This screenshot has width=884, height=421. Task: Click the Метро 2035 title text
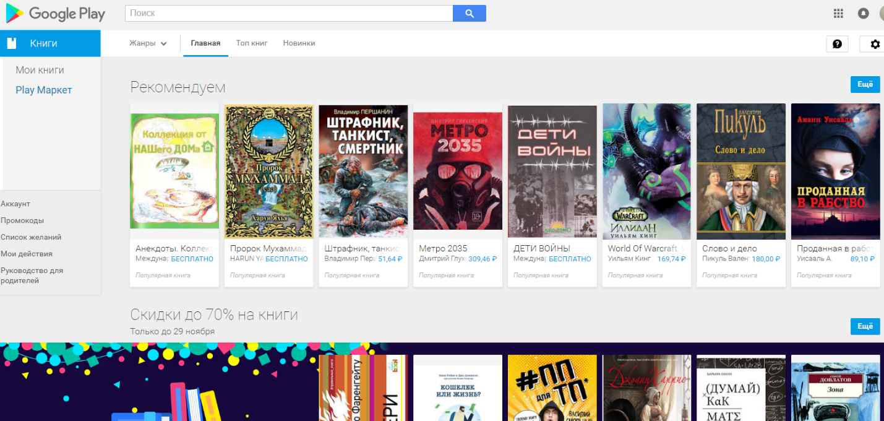pos(443,248)
